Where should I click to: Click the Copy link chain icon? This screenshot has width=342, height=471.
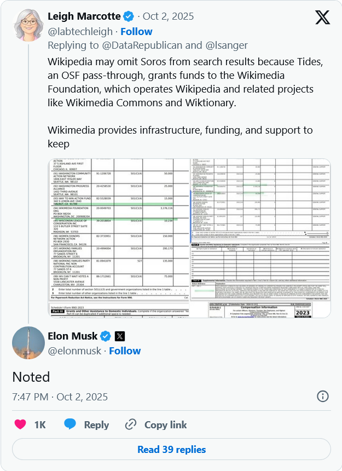pos(131,424)
